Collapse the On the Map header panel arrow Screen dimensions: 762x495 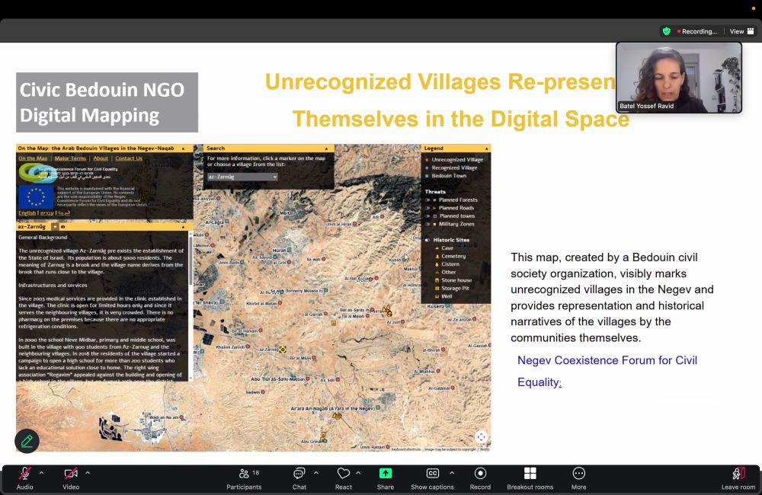(x=183, y=148)
